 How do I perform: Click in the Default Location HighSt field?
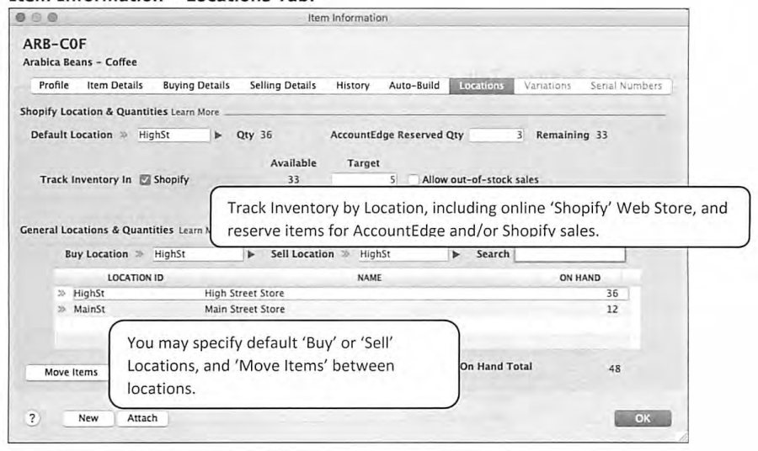[x=173, y=135]
